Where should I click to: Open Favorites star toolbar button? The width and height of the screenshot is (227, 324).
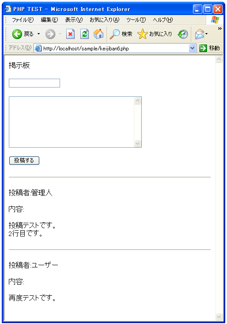[x=155, y=34]
